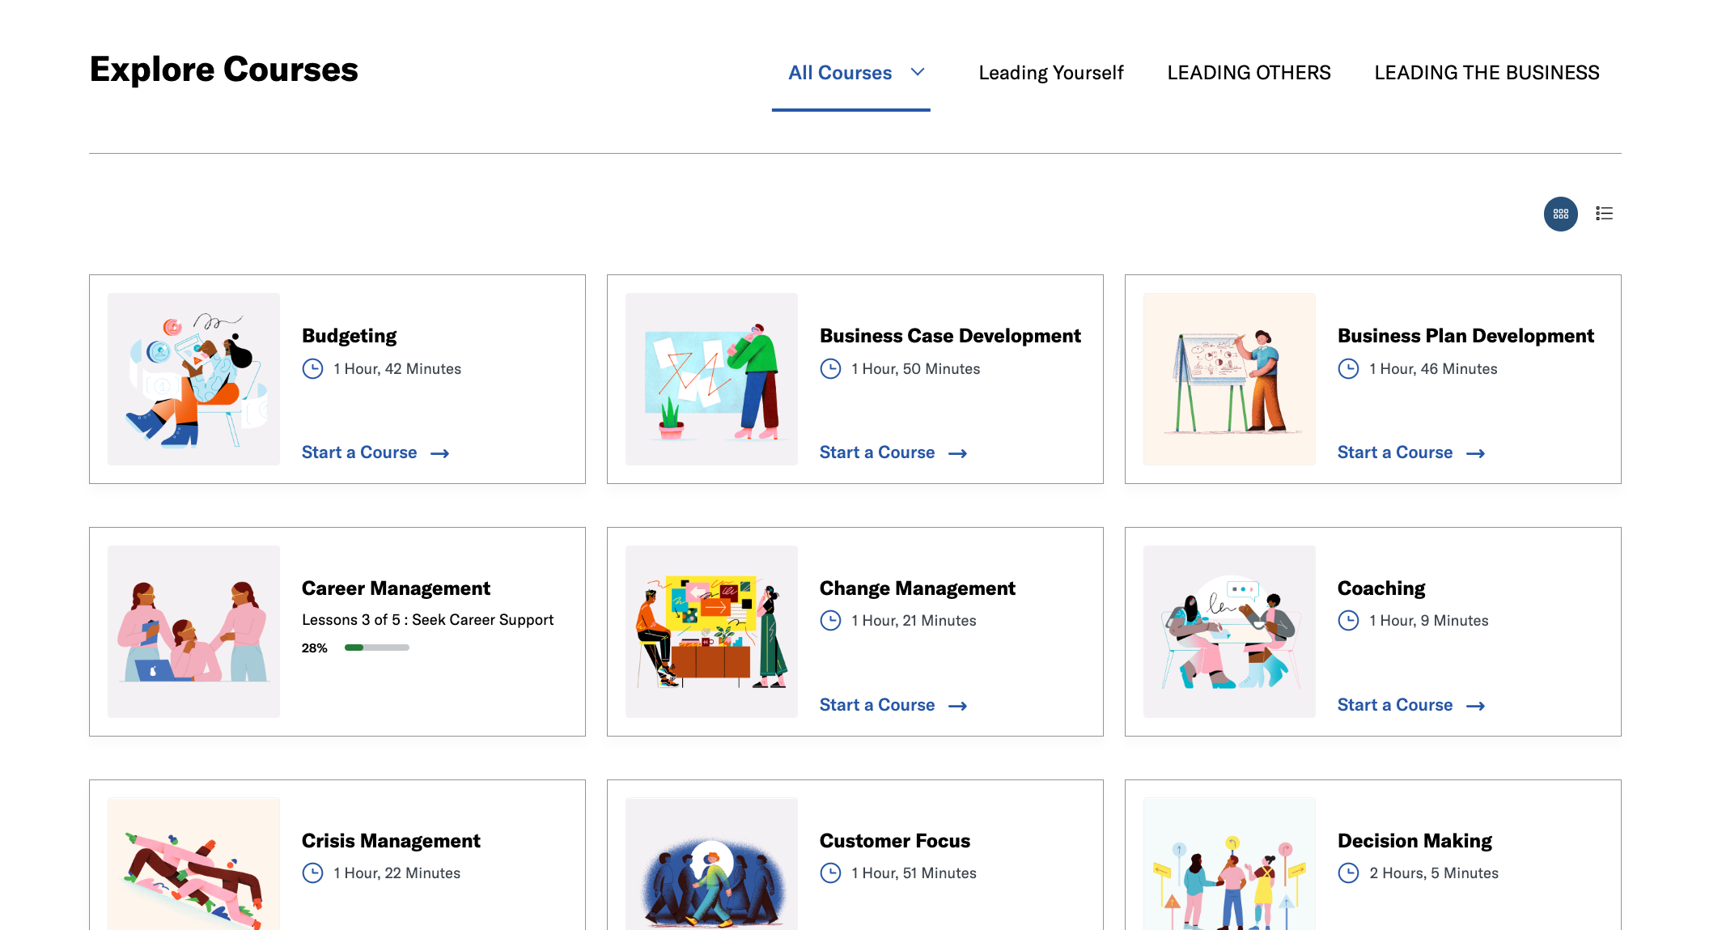
Task: Open the Budgeting course title
Action: click(x=350, y=336)
